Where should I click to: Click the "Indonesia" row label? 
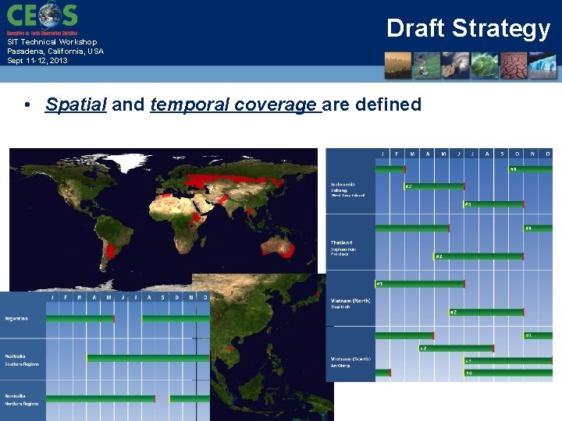pyautogui.click(x=343, y=184)
